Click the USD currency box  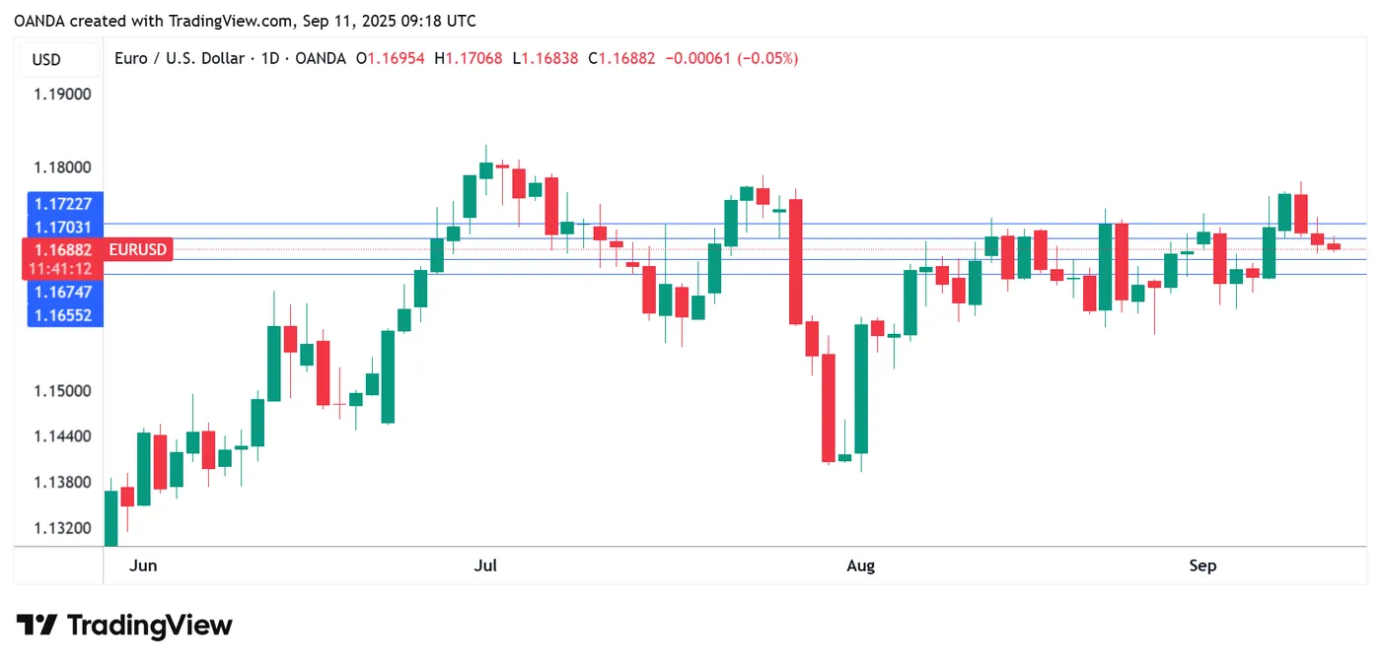point(46,59)
